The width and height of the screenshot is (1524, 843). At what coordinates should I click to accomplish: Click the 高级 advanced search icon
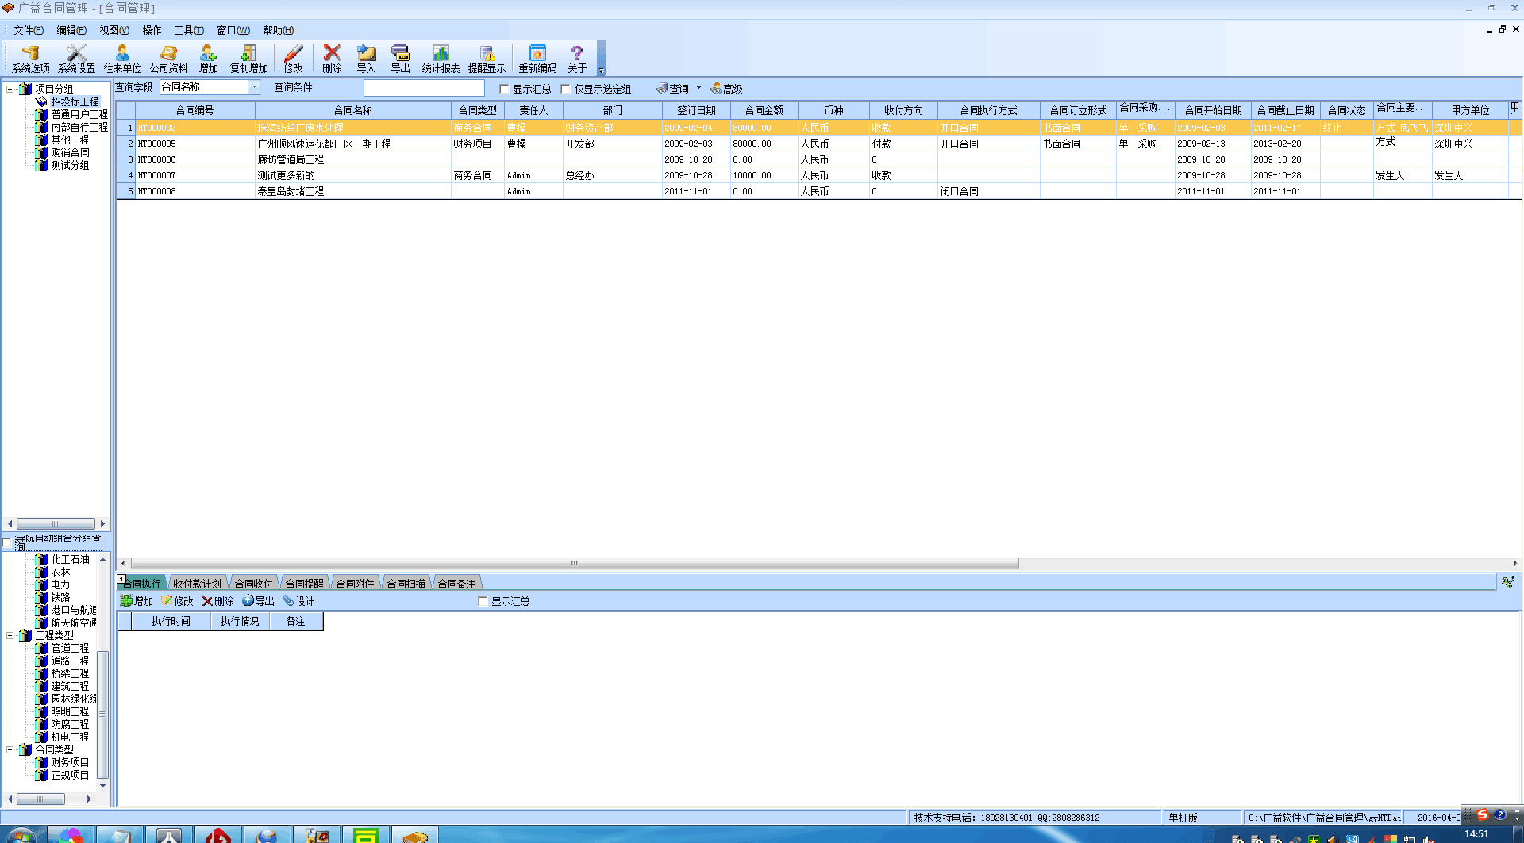click(x=726, y=89)
